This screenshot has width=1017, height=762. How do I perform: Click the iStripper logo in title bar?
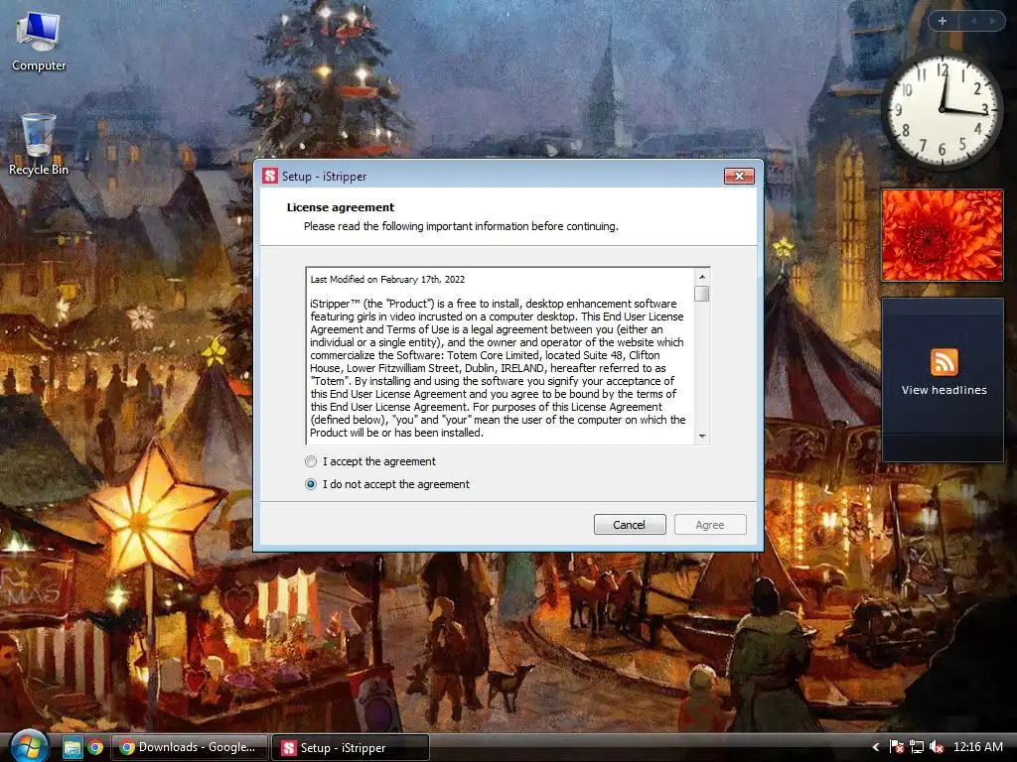270,176
